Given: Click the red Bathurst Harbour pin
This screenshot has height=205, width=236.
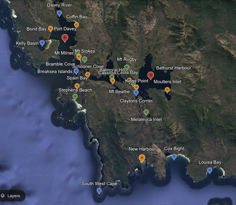Looking at the screenshot, I should (150, 76).
